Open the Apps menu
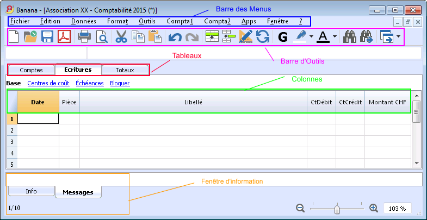This screenshot has width=427, height=220. click(x=249, y=21)
